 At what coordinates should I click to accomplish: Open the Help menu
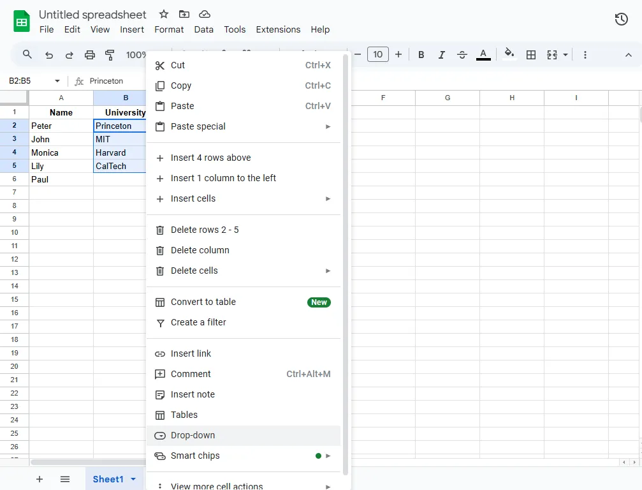click(320, 29)
